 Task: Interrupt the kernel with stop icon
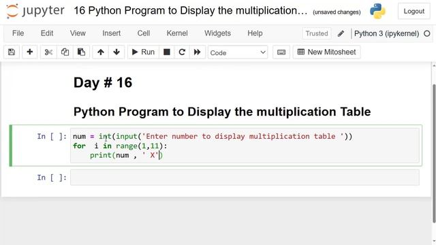click(x=167, y=52)
